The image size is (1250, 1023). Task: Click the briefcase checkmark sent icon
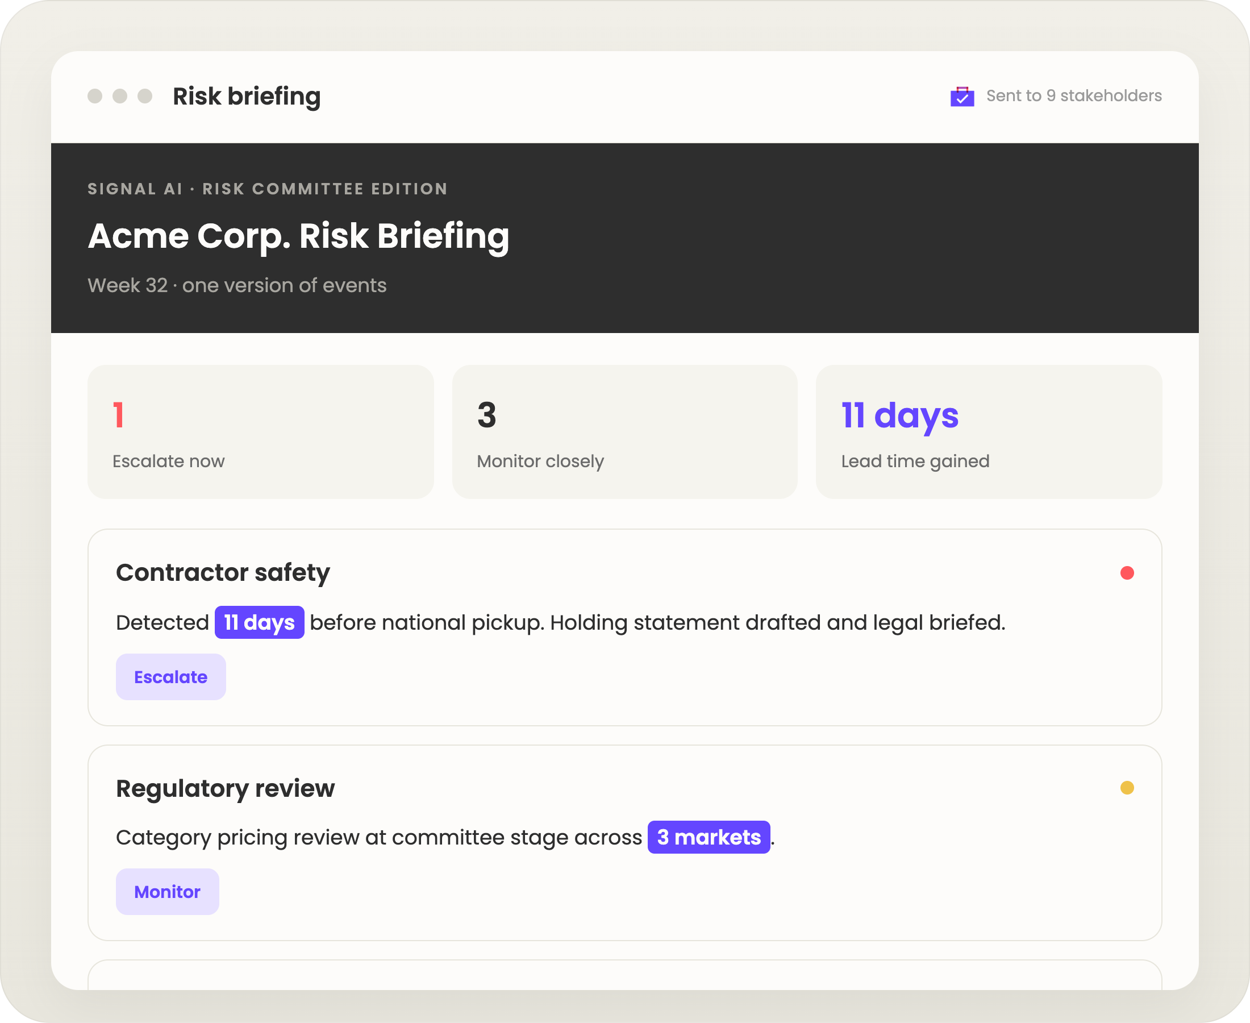[962, 96]
